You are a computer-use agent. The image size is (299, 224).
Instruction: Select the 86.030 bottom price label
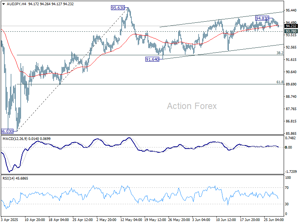(x=7, y=131)
